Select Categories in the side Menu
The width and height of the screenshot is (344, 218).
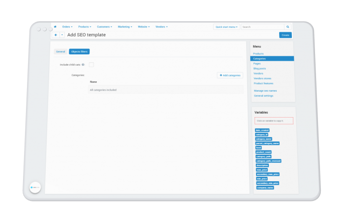coord(272,59)
